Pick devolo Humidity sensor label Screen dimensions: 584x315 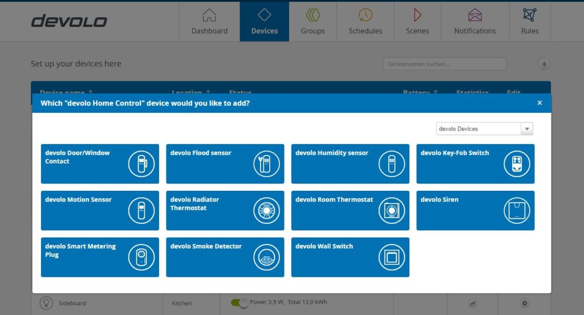(332, 153)
